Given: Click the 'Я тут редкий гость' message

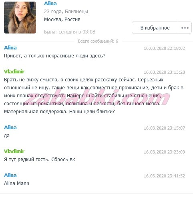Looking at the screenshot, I should (40, 160).
